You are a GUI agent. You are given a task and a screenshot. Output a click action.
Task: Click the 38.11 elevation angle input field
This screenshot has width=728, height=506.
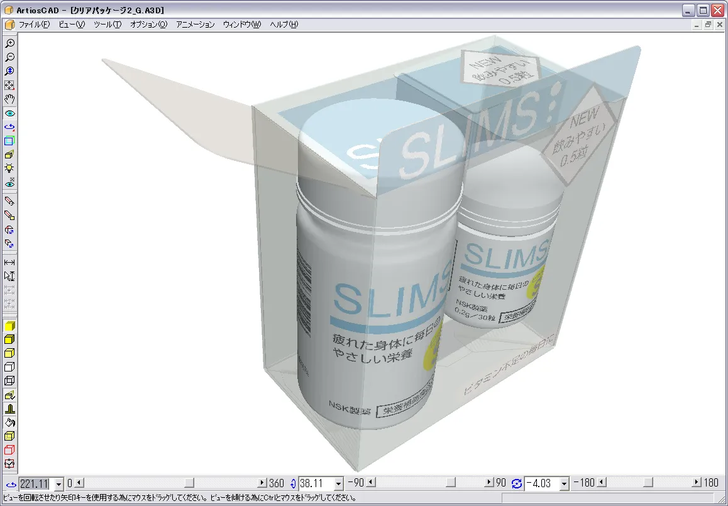click(x=316, y=483)
